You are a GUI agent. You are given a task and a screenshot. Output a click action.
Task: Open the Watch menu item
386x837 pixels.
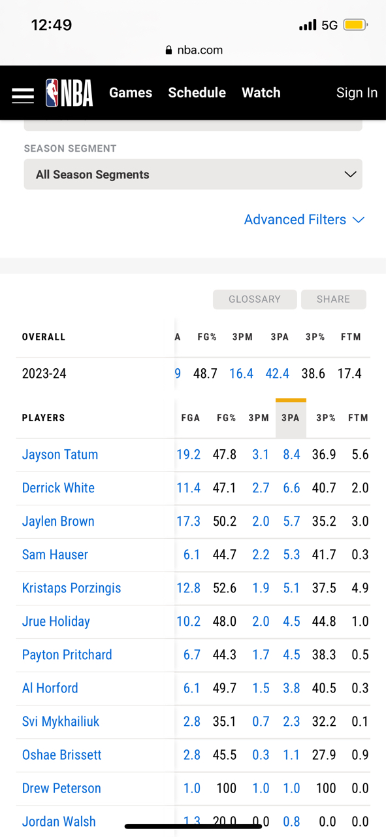click(261, 93)
